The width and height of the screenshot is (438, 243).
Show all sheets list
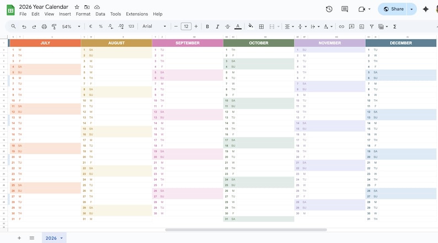click(32, 238)
